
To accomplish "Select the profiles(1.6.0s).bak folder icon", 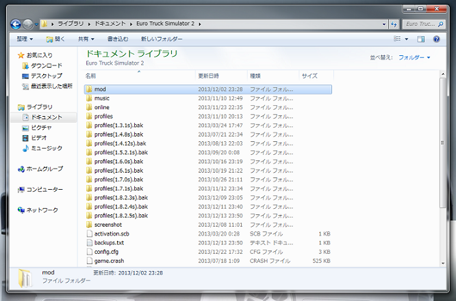I will point(89,161).
